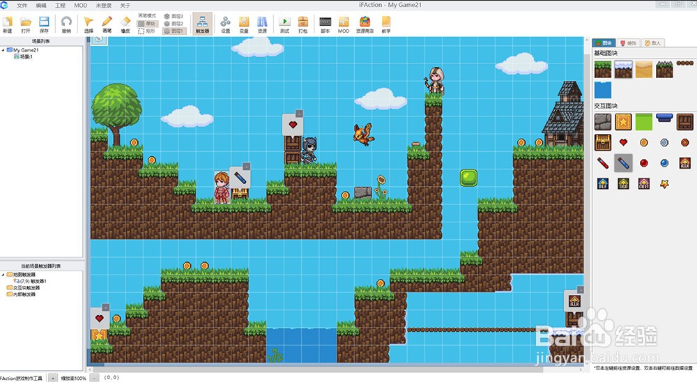697x382 pixels.
Task: Open the 关于 menu
Action: click(125, 6)
